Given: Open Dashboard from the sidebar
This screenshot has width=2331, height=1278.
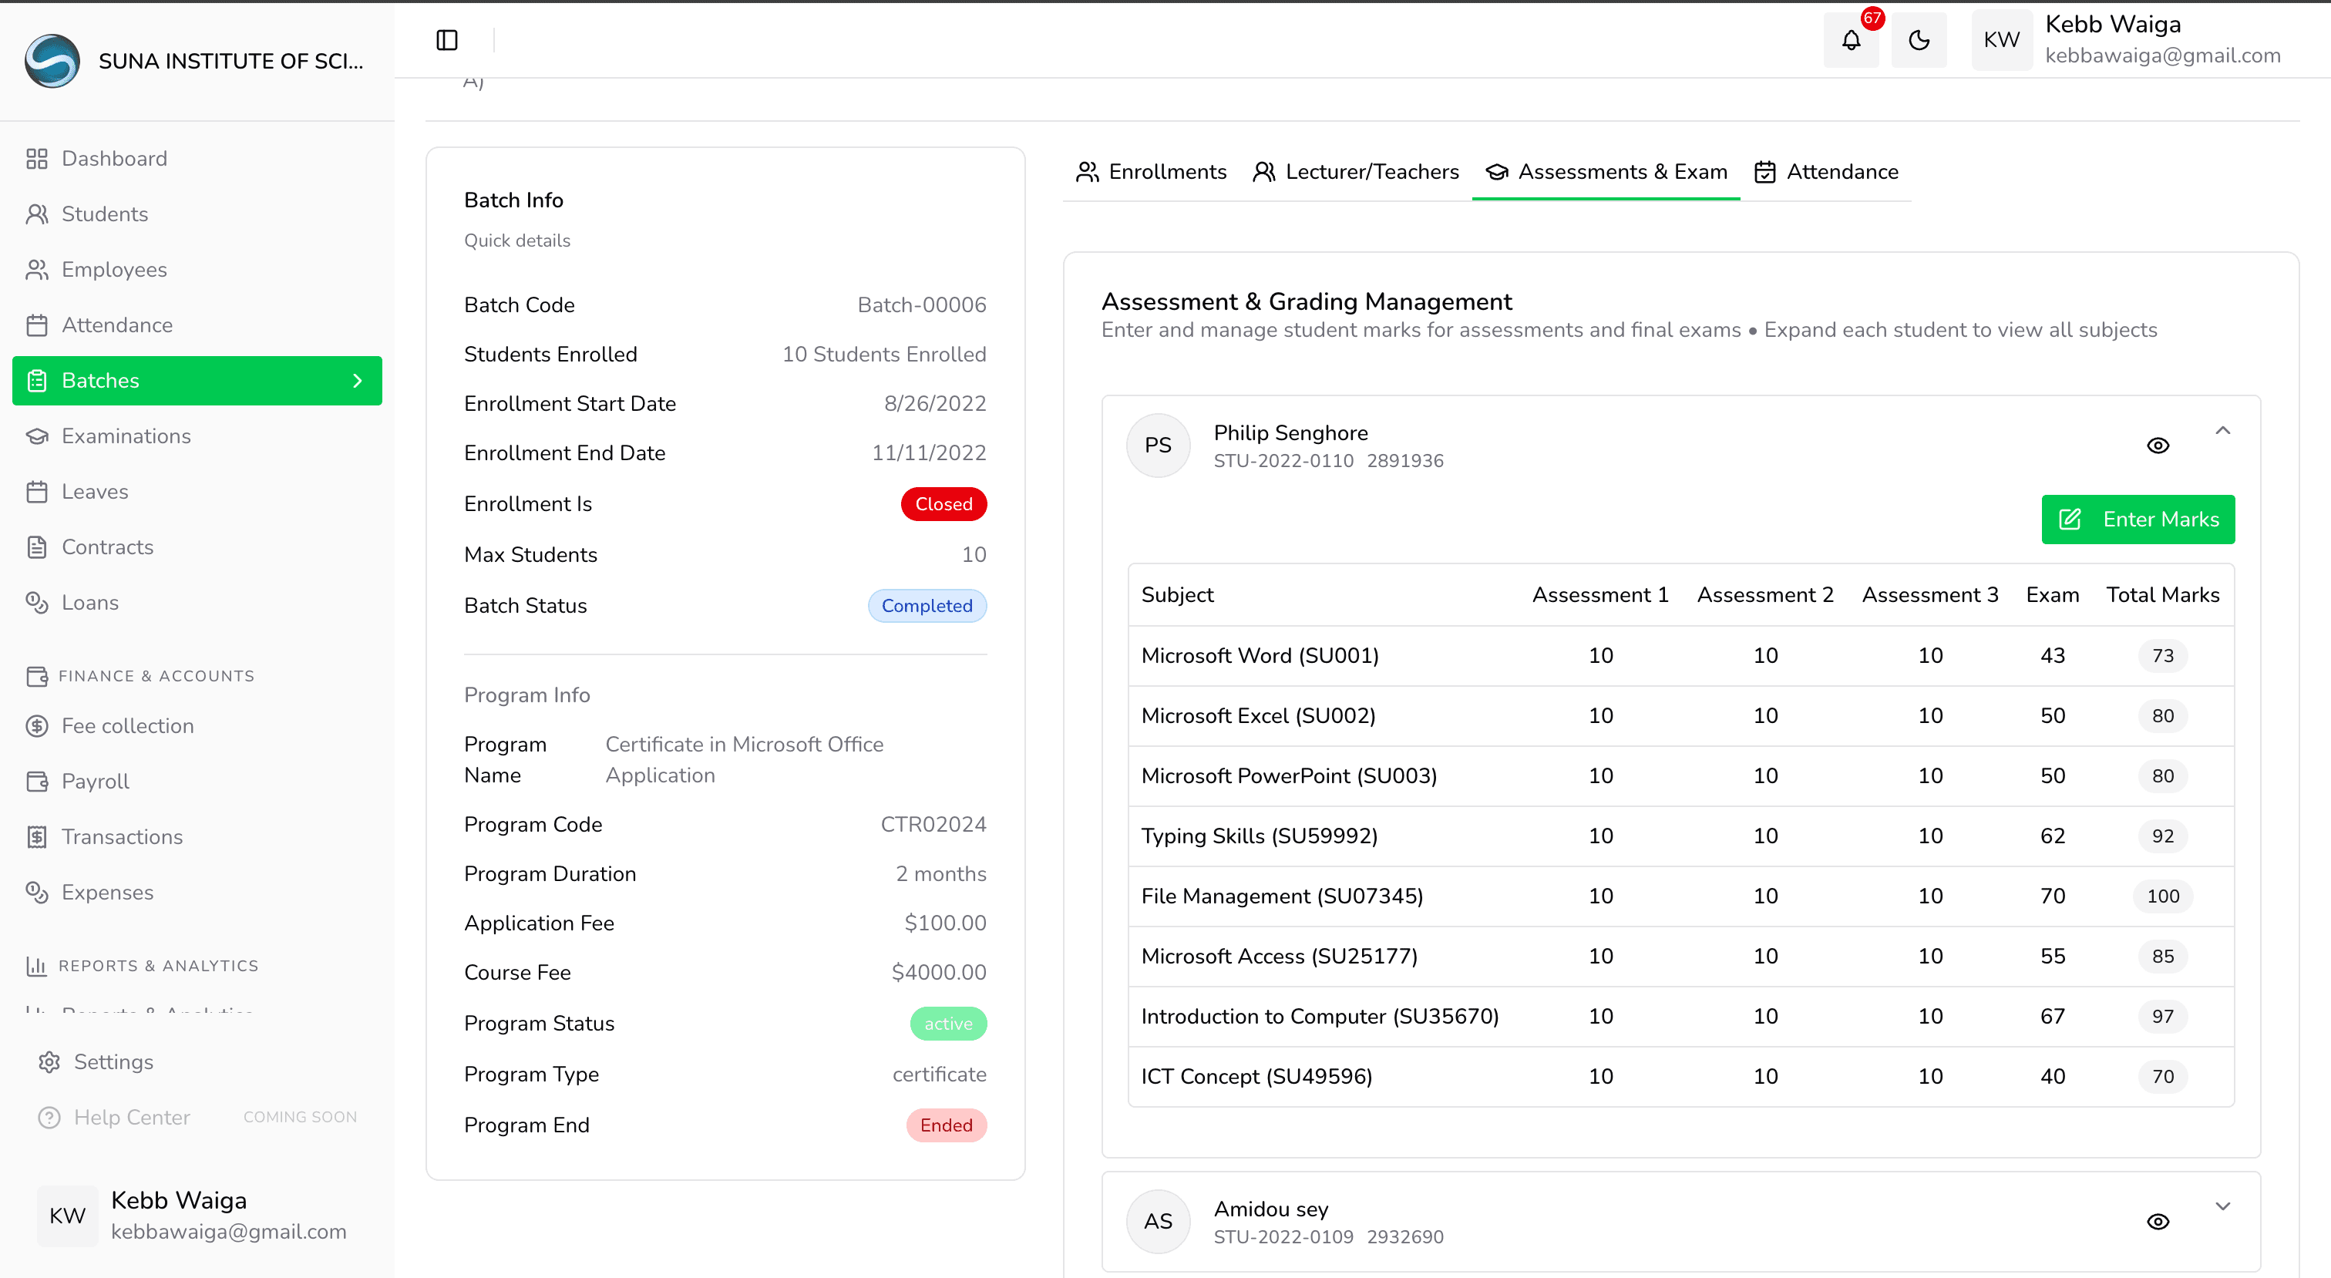Looking at the screenshot, I should (114, 158).
